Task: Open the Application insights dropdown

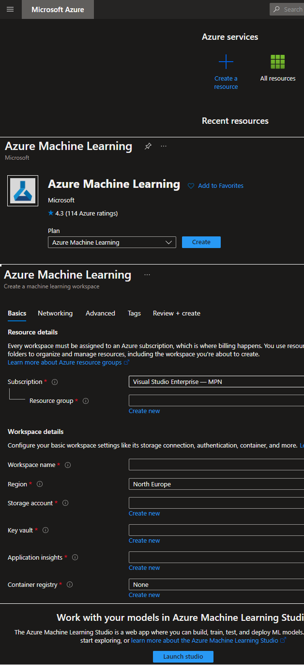Action: 216,557
